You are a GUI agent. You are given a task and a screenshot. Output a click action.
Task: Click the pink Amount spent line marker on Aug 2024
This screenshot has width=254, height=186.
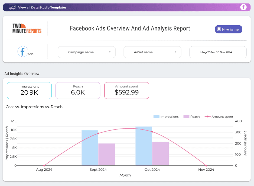click(x=44, y=165)
